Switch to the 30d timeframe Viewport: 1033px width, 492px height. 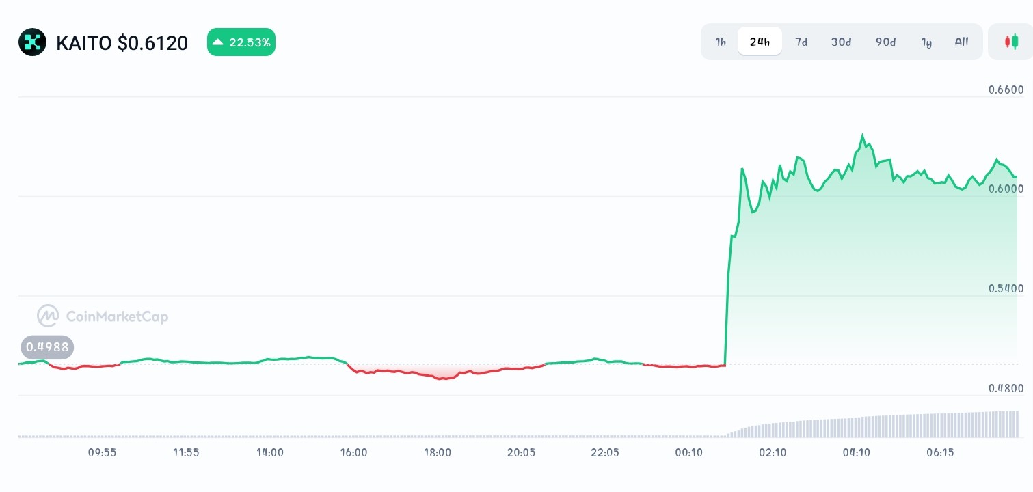pos(841,42)
